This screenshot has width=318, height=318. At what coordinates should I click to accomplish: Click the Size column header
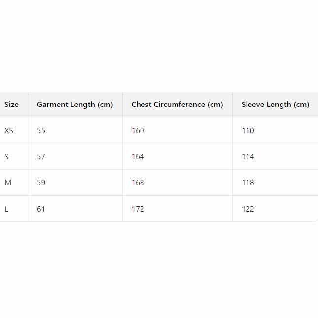pyautogui.click(x=11, y=105)
